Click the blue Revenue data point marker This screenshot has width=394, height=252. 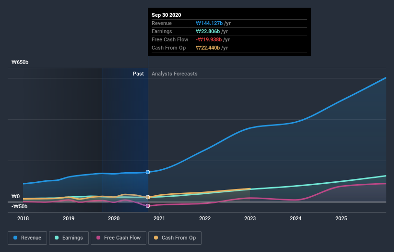point(148,172)
